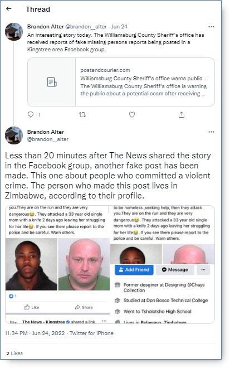The width and height of the screenshot is (230, 368).
Task: Click Message button in Facebook profile image
Action: coord(175,270)
